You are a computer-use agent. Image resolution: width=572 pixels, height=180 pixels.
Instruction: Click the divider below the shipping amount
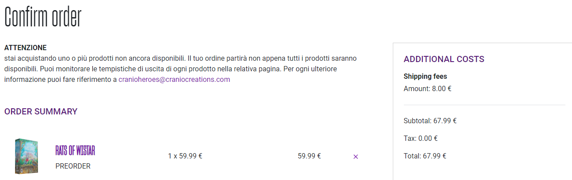click(x=484, y=105)
